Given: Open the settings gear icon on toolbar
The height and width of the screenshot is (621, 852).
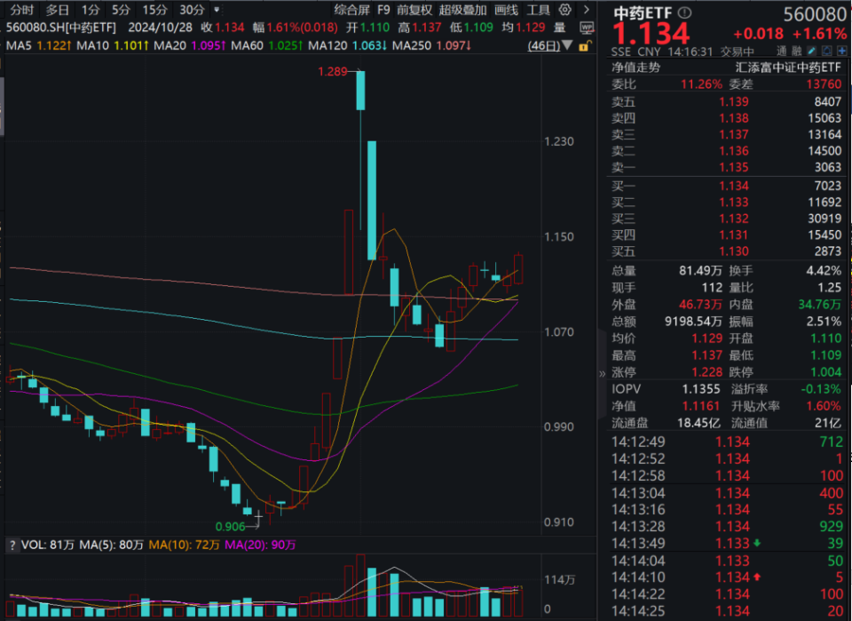Looking at the screenshot, I should (x=564, y=10).
